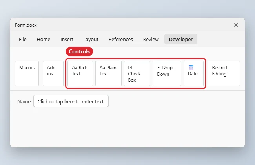
Task: Insert a Date picker control
Action: click(x=193, y=73)
